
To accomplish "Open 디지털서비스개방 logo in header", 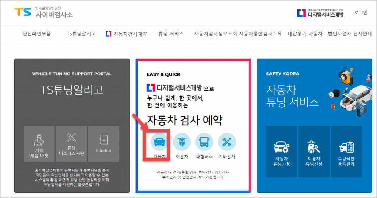I will 320,13.
